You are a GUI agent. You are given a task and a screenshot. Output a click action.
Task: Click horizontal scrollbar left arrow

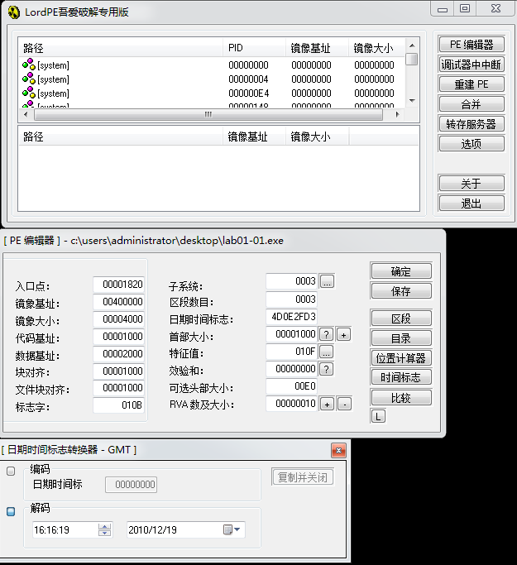coord(25,115)
